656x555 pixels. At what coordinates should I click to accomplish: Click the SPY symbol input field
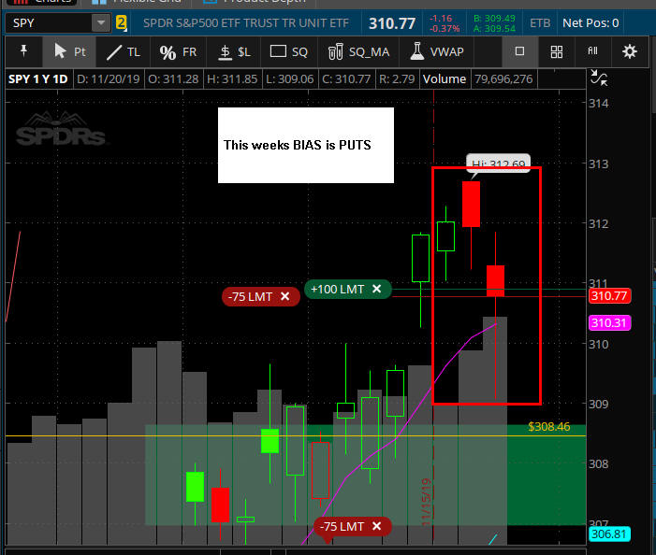tap(50, 23)
